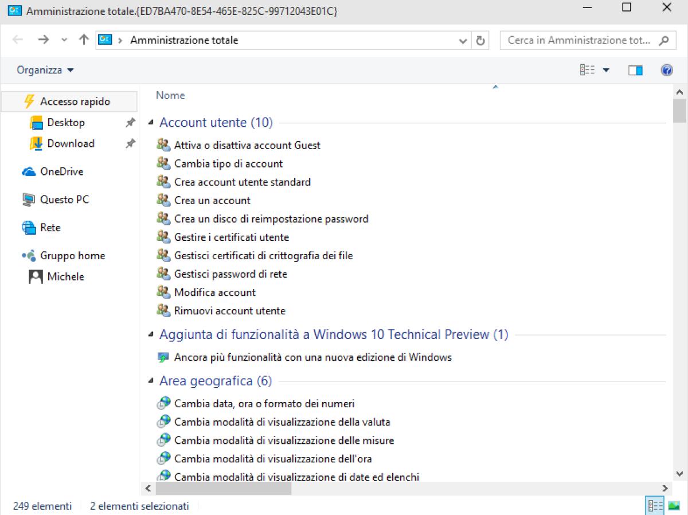Click the Gruppo home icon
Viewport: 688px width, 515px height.
coord(29,256)
